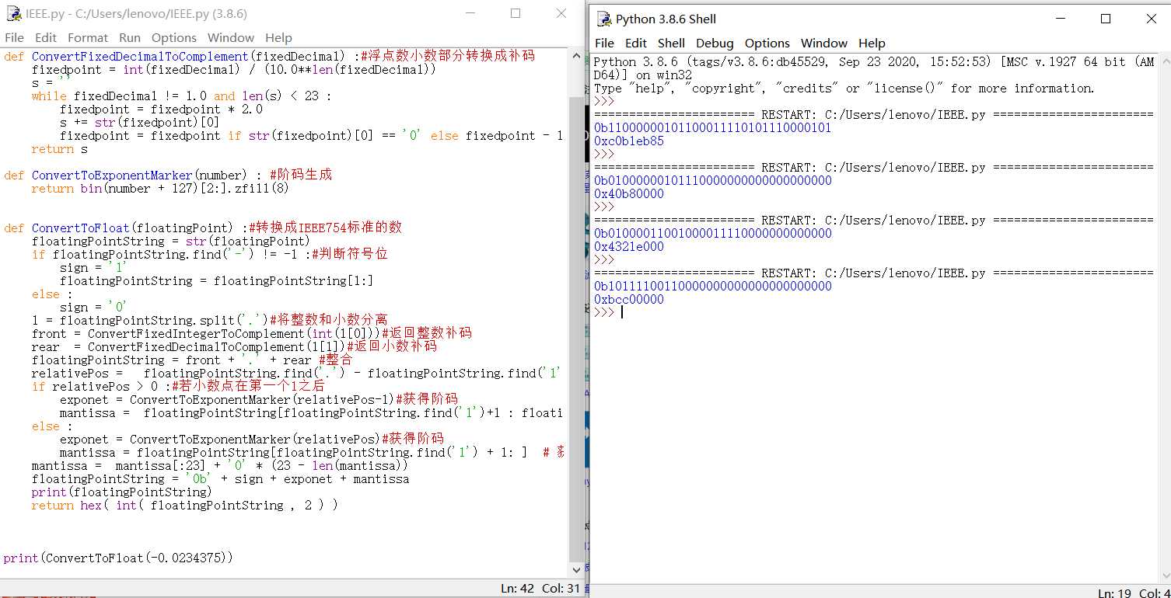Open Debug menu in Python Shell window
Image resolution: width=1171 pixels, height=598 pixels.
point(715,43)
